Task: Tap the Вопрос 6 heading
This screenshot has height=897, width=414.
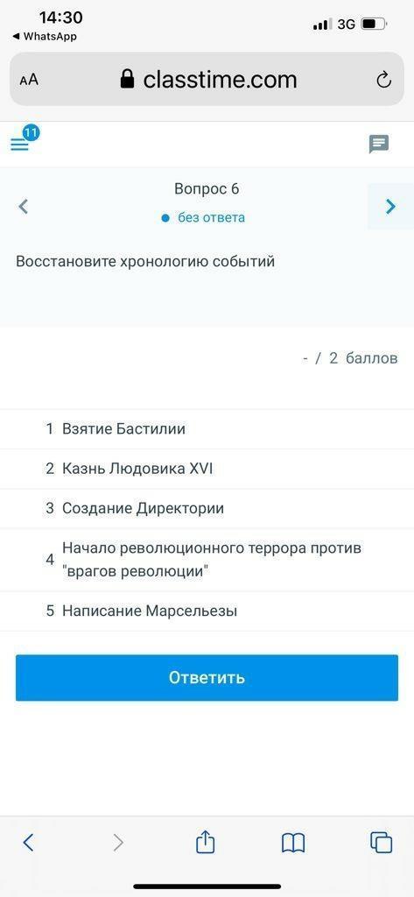Action: click(x=207, y=189)
